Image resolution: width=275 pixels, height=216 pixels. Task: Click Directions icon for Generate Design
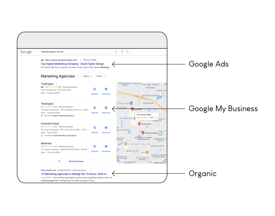tap(106, 127)
